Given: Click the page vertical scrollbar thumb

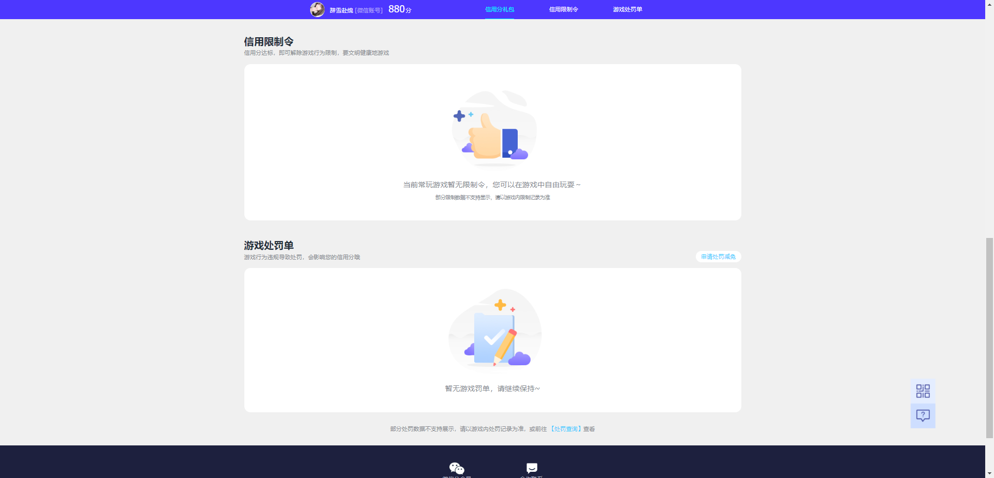Looking at the screenshot, I should [989, 338].
